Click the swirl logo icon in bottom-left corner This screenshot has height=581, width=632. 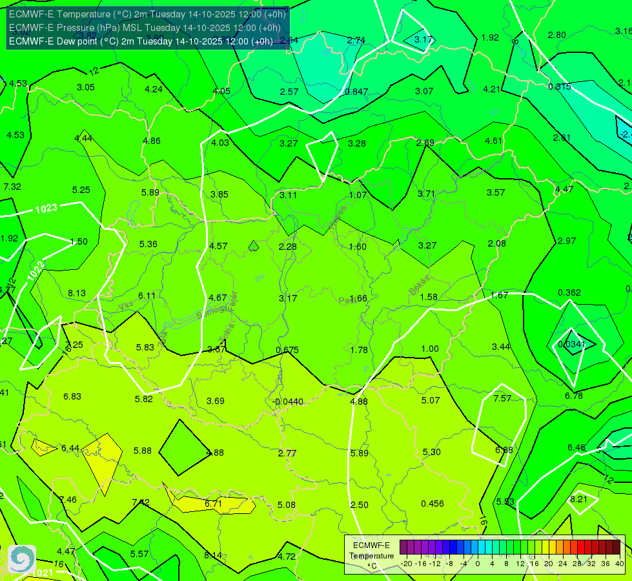point(22,558)
